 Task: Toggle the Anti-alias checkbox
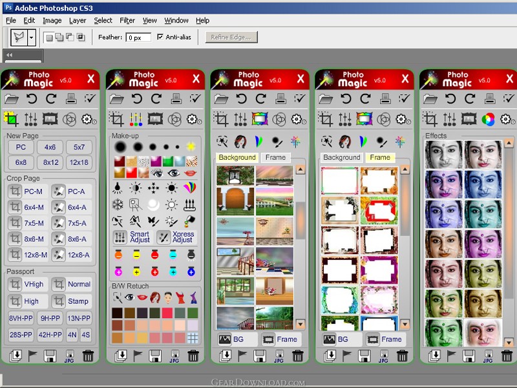coord(160,37)
